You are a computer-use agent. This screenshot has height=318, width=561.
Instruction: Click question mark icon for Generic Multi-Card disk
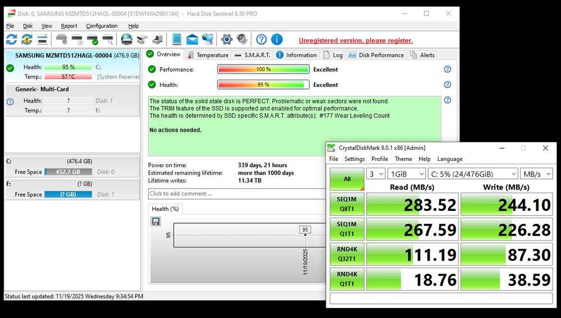10,102
